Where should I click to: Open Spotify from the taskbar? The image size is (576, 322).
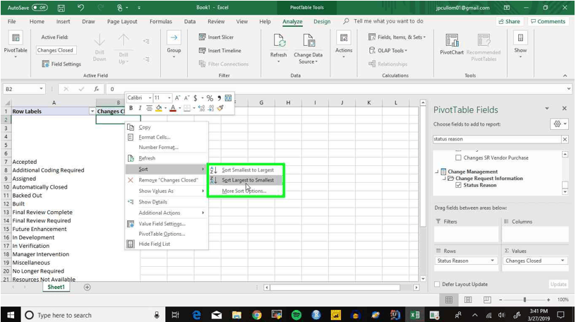point(296,315)
